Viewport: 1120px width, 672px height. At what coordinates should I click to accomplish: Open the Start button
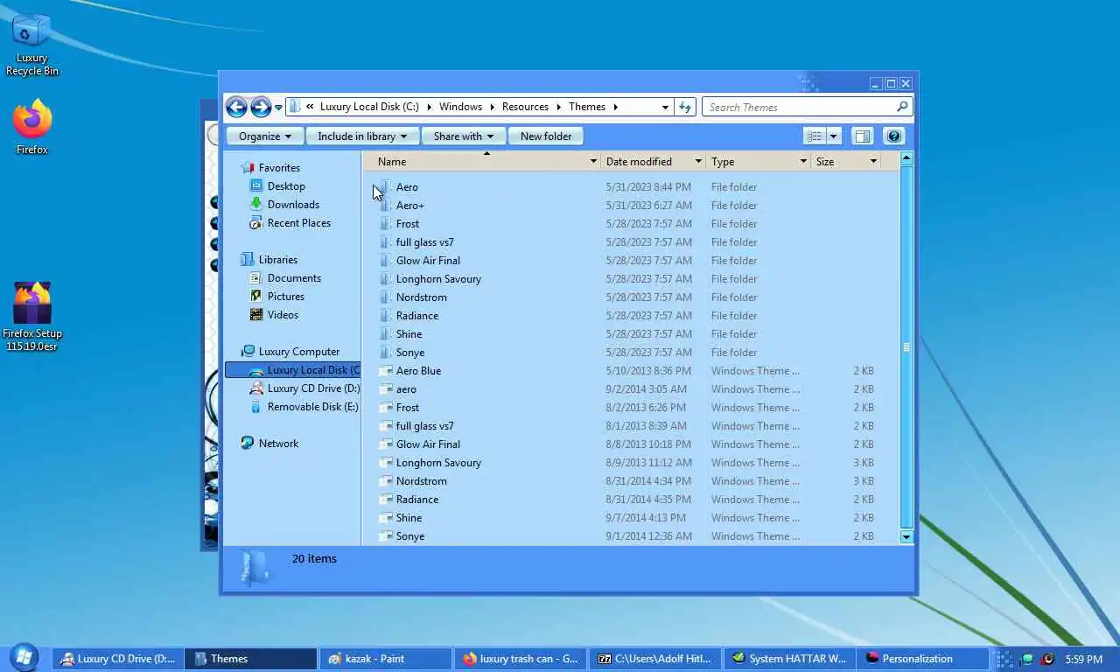(x=24, y=658)
